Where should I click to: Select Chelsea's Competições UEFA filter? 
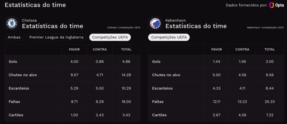110,37
